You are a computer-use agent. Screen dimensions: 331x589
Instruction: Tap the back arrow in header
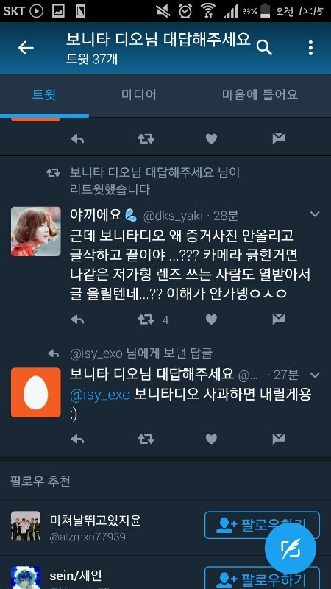[26, 48]
